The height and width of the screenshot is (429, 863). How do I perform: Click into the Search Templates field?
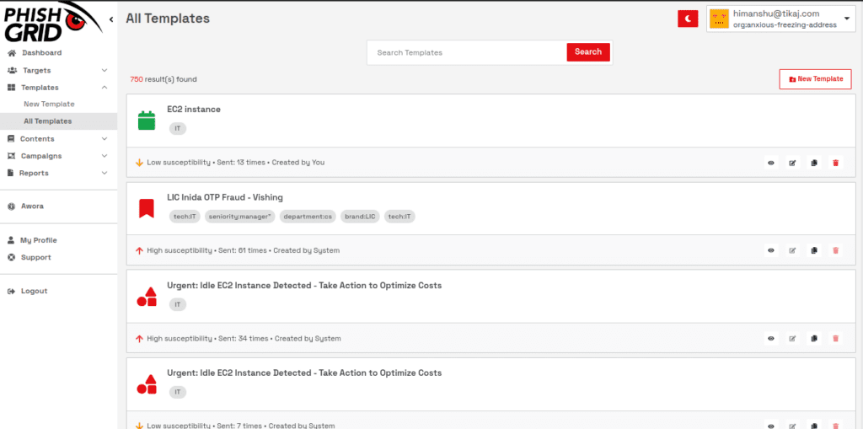[468, 52]
